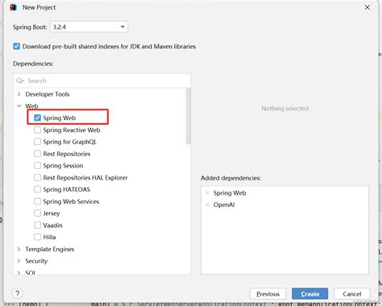Click the Create button

click(310, 294)
